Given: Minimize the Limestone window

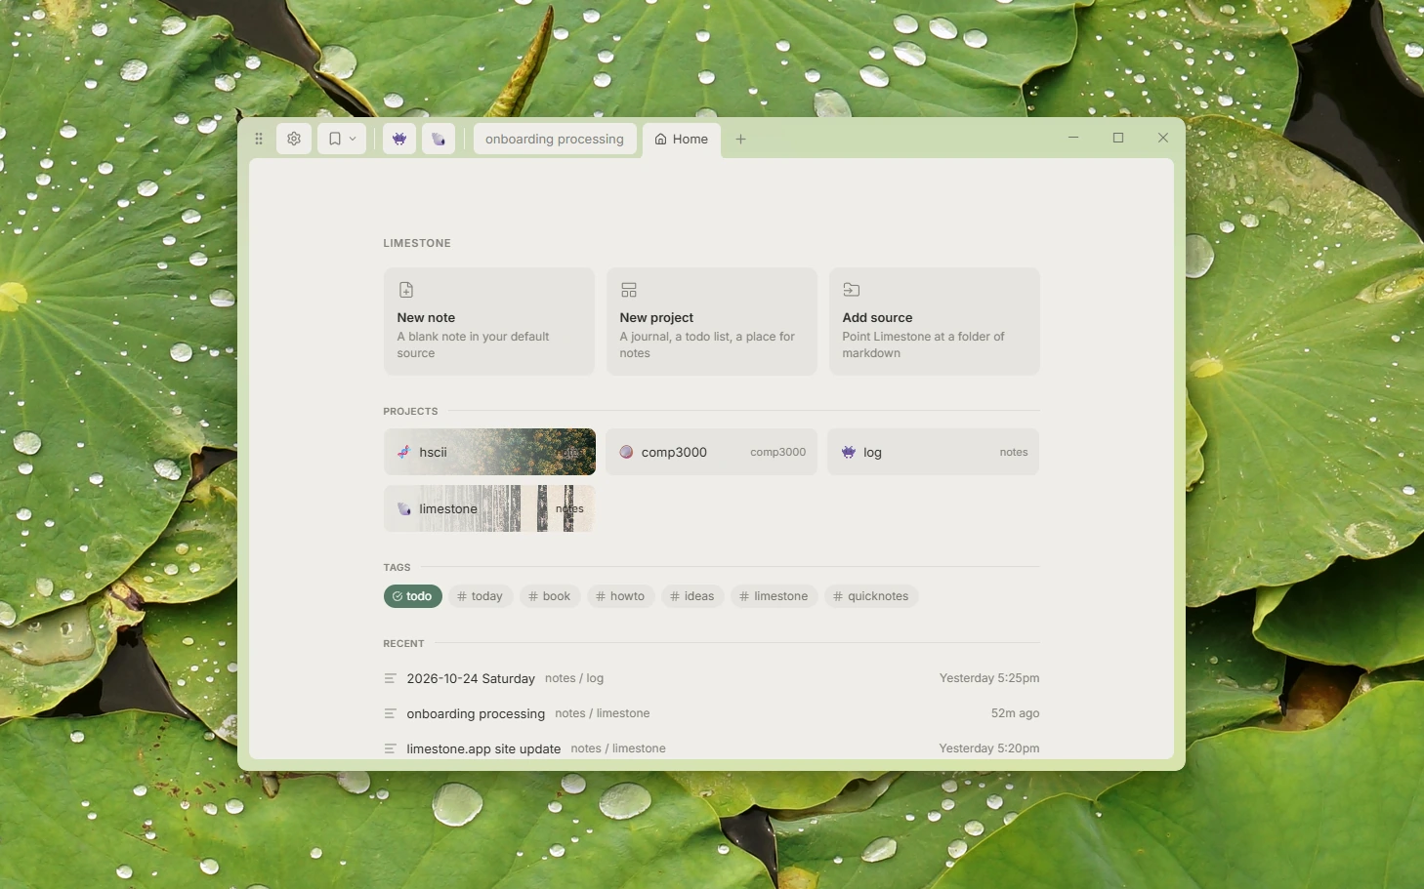Looking at the screenshot, I should pos(1073,138).
